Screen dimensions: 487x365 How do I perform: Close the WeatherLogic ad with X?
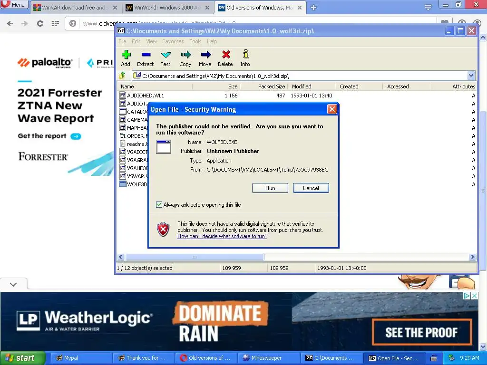(x=475, y=296)
